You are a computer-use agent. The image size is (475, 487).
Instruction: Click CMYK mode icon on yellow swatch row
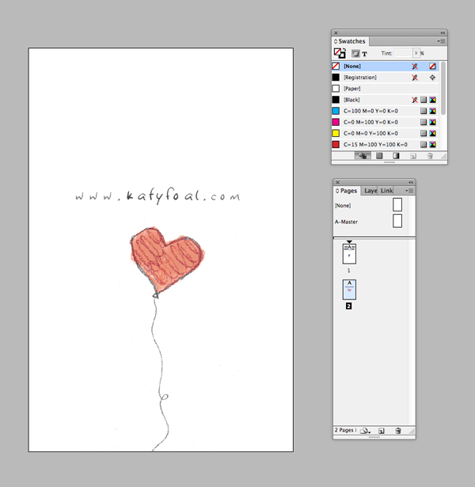pyautogui.click(x=432, y=133)
